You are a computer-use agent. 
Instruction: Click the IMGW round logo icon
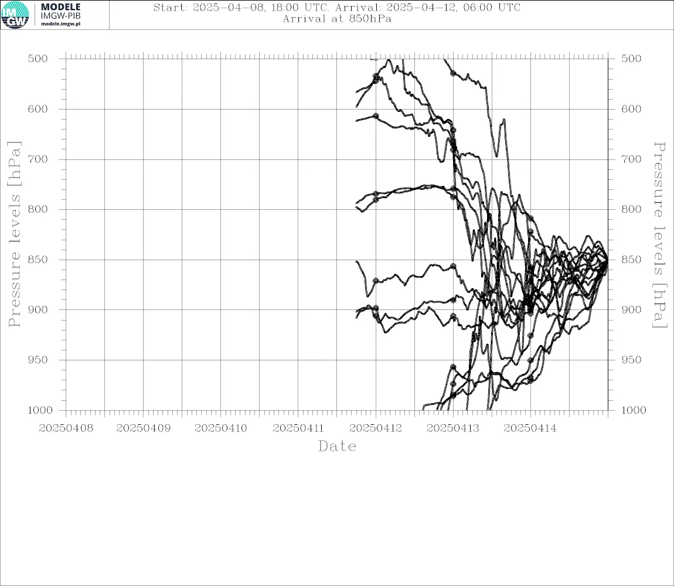point(15,15)
